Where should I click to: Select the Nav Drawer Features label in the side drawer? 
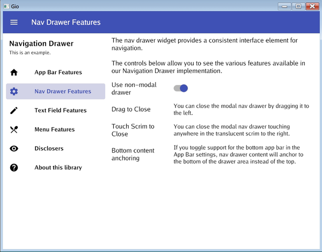62,91
